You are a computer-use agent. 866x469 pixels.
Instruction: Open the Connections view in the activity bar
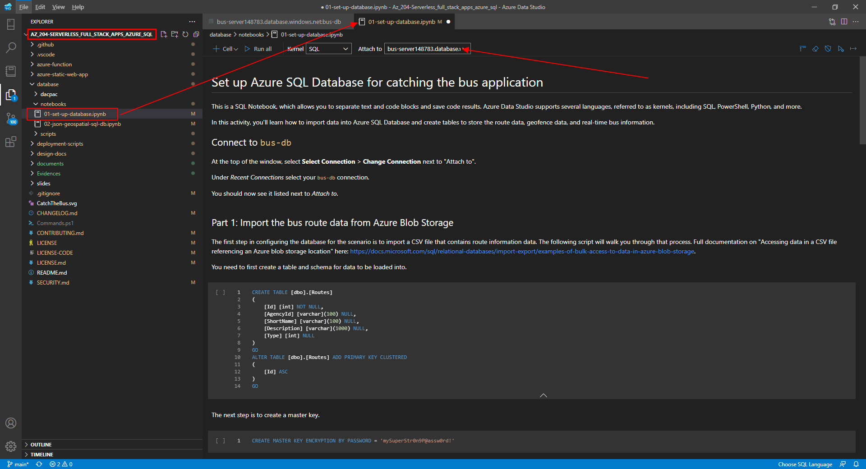click(x=11, y=24)
